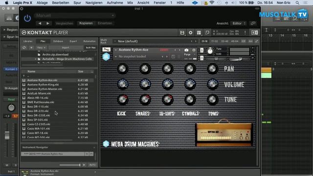Toggle the AUTO preview button
The image size is (313, 176).
(x=92, y=165)
